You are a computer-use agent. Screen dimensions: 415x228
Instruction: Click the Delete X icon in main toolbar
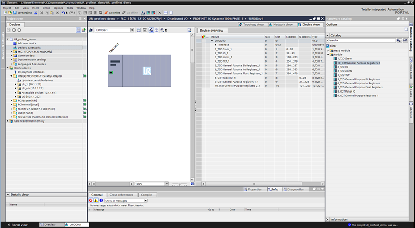[x=57, y=12]
